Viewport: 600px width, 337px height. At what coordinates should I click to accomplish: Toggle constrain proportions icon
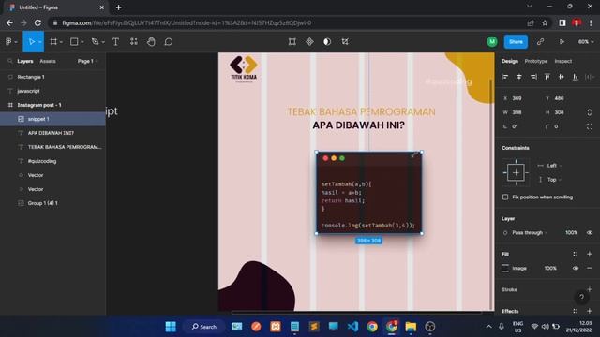590,112
